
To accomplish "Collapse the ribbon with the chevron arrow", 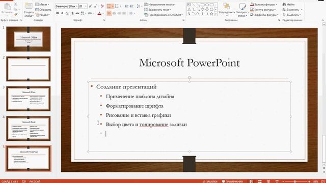I will tap(322, 20).
